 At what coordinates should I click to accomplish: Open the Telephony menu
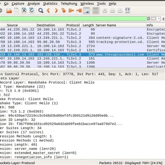pyautogui.click(x=69, y=3)
